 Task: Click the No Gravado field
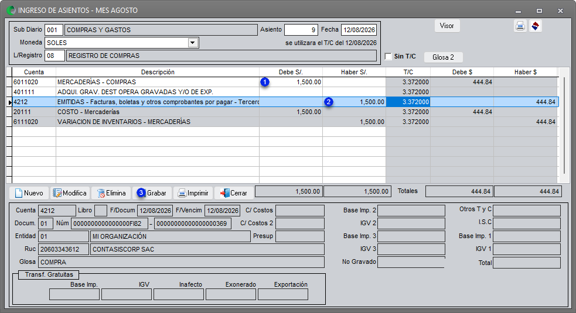pyautogui.click(x=411, y=262)
